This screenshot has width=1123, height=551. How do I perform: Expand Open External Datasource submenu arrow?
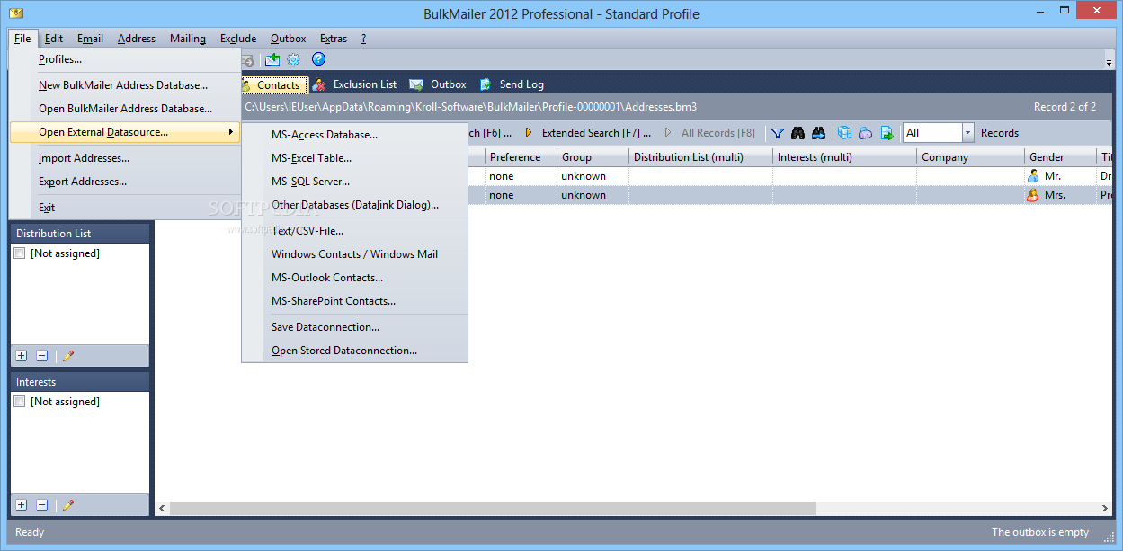click(x=231, y=132)
